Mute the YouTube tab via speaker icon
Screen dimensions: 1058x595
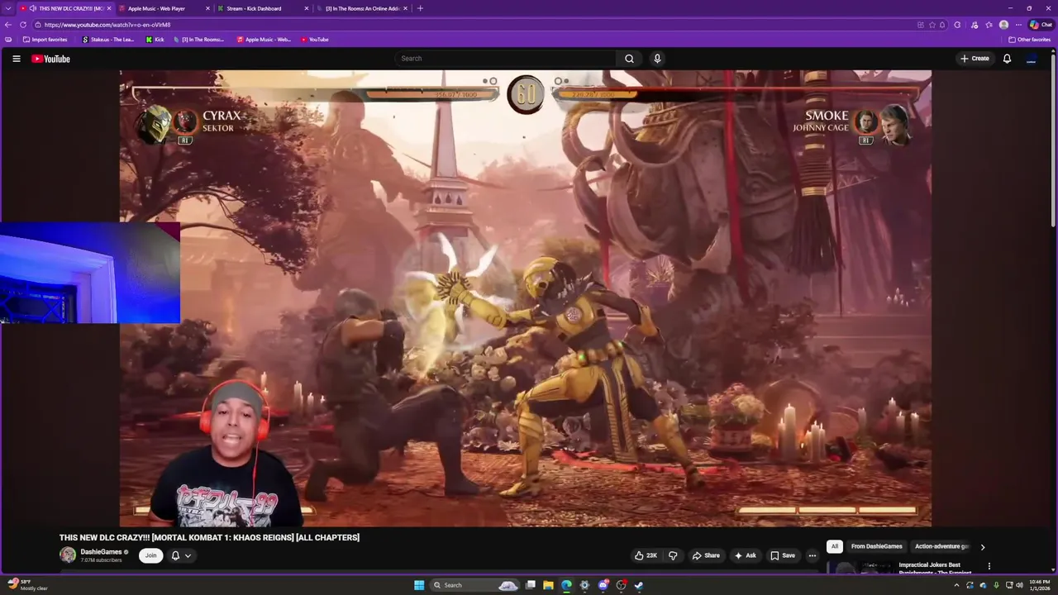[x=33, y=8]
